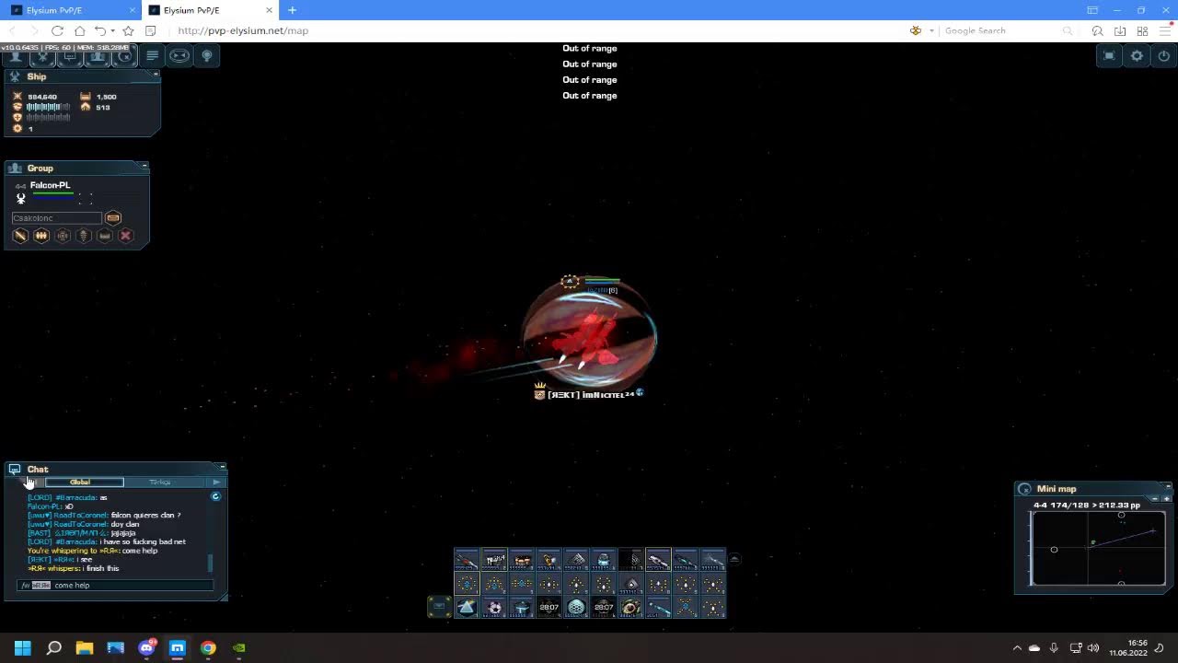
Task: Click inside the mini map area
Action: 1098,548
